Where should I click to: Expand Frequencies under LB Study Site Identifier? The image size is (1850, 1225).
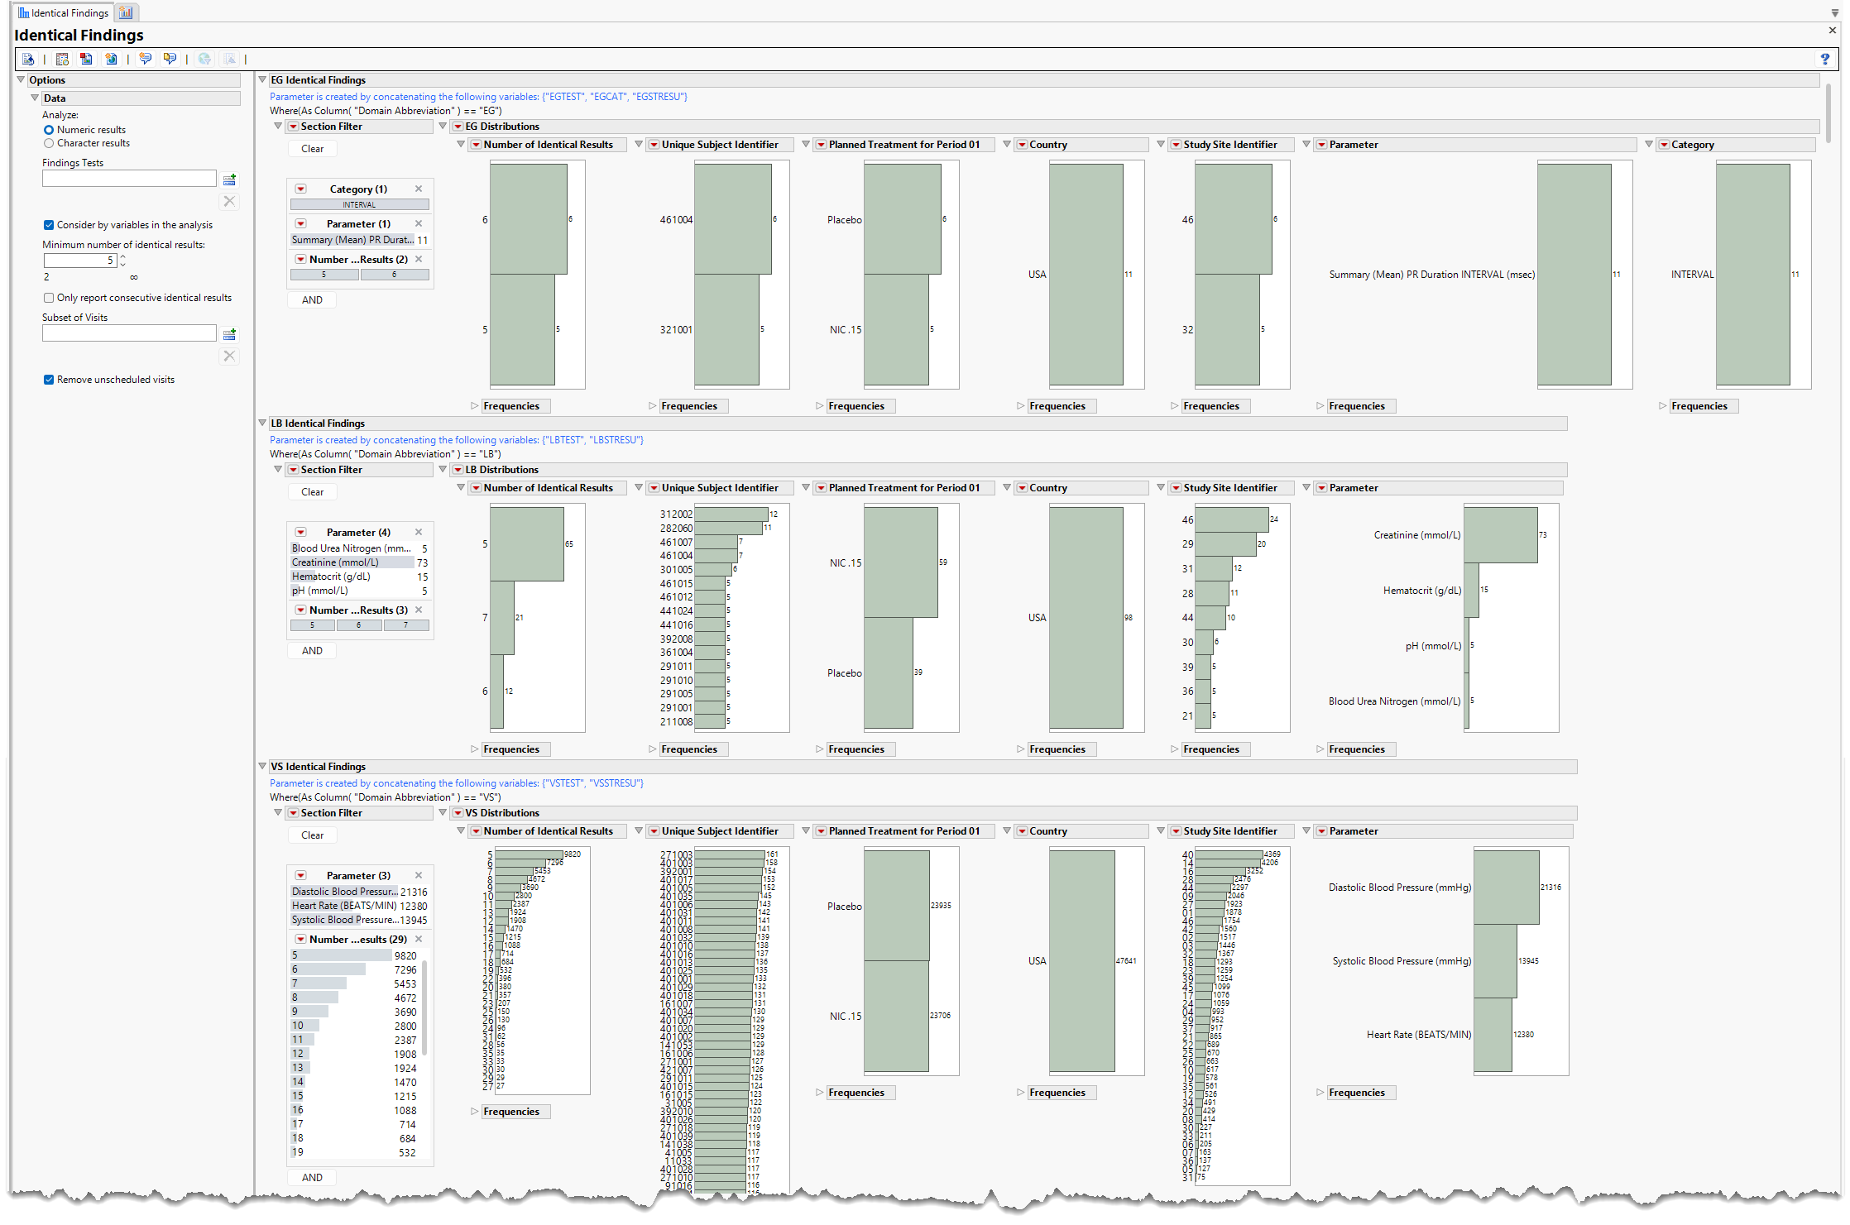(x=1175, y=749)
